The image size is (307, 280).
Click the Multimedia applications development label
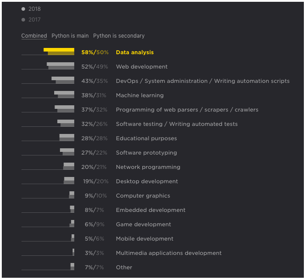click(169, 253)
